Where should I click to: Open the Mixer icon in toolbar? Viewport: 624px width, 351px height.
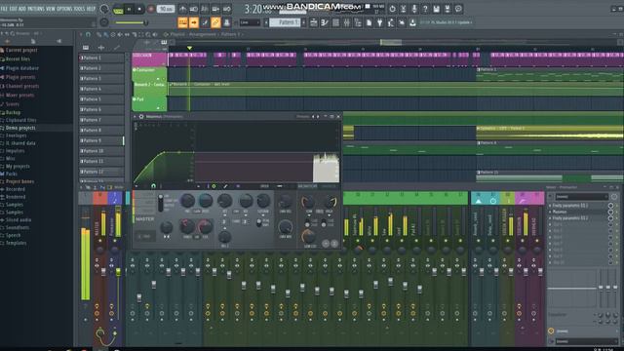point(347,22)
